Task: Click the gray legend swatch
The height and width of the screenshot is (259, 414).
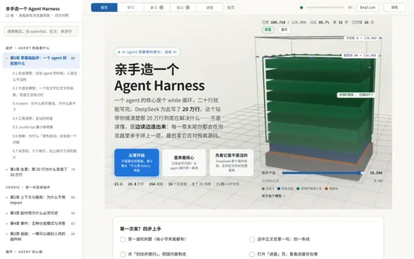Action: click(263, 189)
